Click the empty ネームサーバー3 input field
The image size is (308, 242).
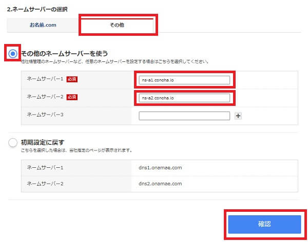pos(184,116)
